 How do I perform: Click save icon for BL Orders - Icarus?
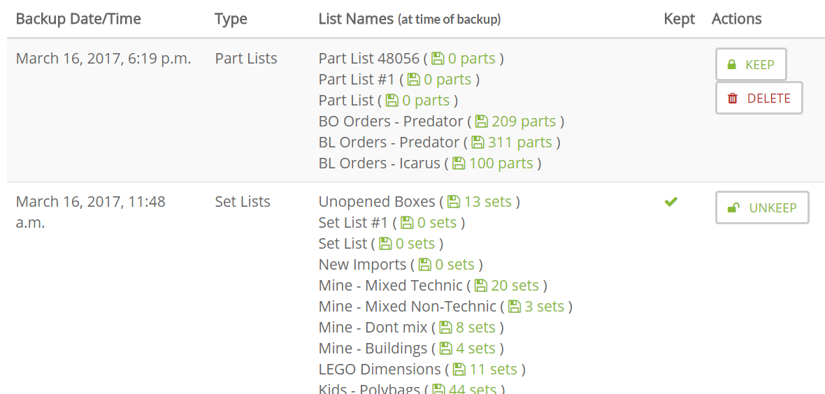click(x=459, y=163)
